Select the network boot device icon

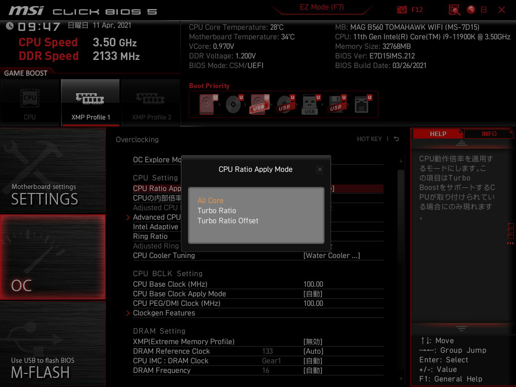[x=362, y=104]
